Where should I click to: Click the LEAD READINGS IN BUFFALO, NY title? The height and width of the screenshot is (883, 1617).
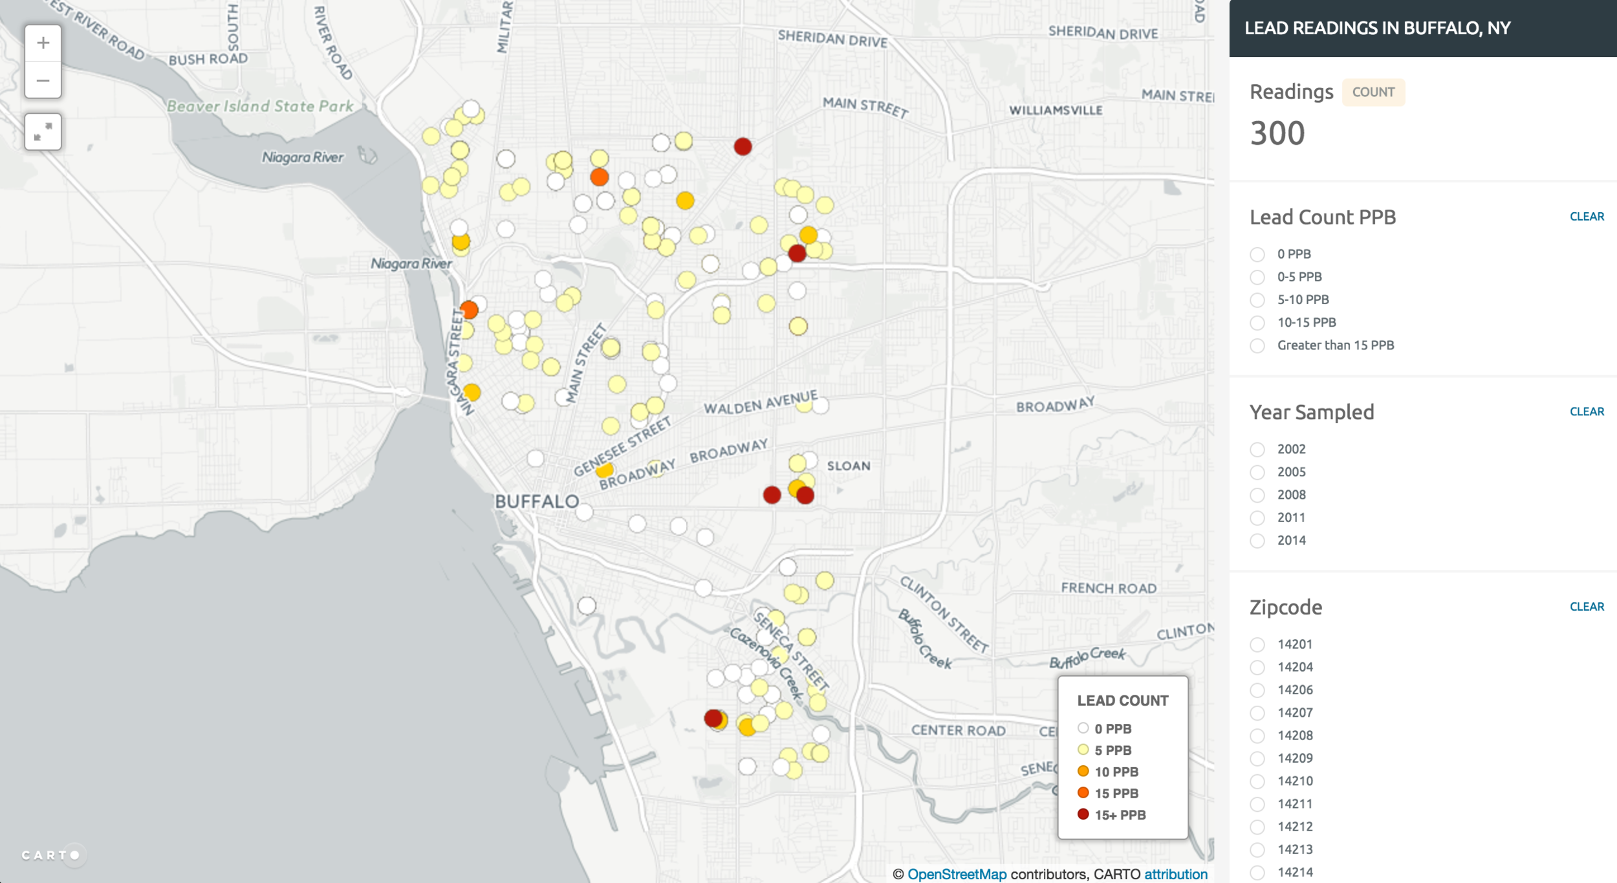[x=1378, y=28]
